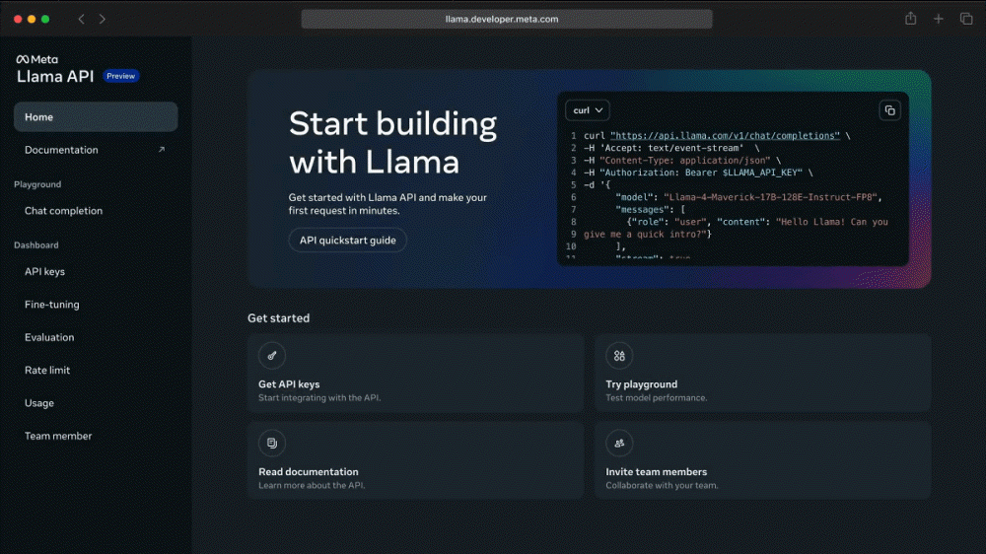Click the Safari share icon
The height and width of the screenshot is (554, 986).
tap(910, 19)
